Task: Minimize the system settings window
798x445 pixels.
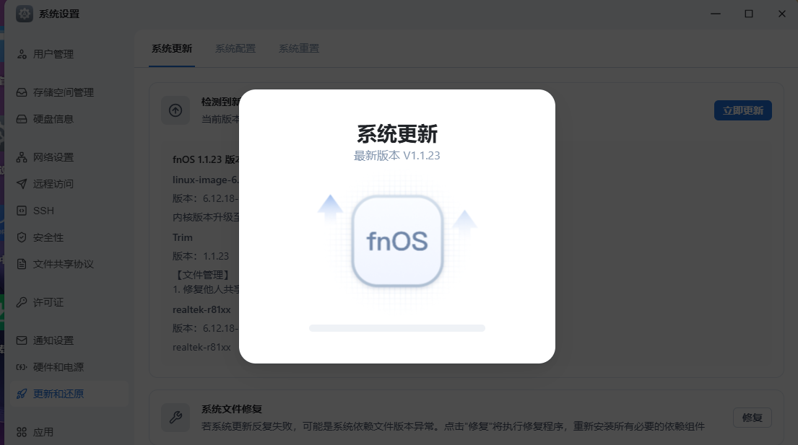Action: point(716,14)
